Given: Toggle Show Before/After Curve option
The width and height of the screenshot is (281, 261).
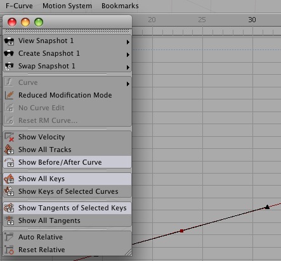Looking at the screenshot, I should tap(67, 162).
